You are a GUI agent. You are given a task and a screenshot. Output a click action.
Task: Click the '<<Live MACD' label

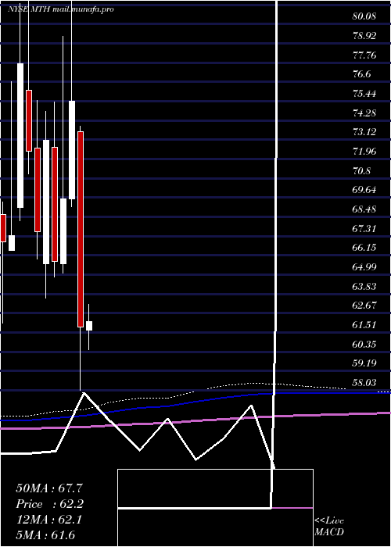pos(329,527)
